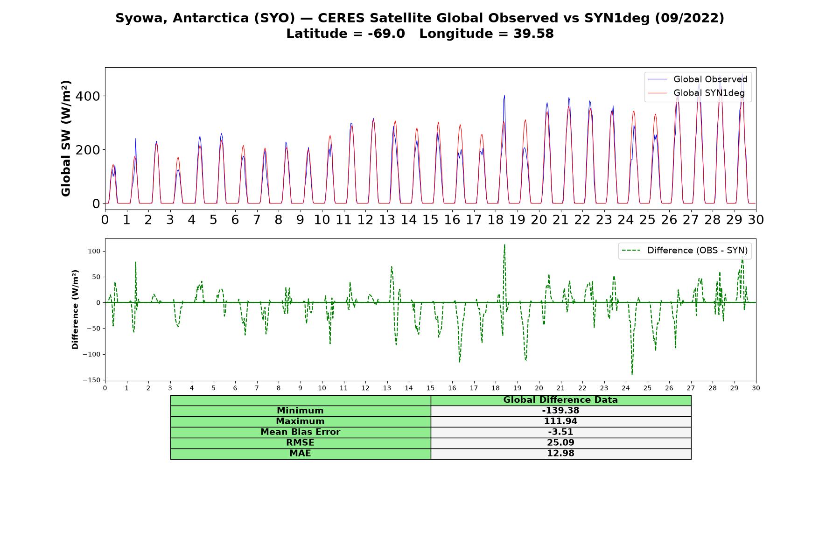Select the Minimum row label
Screen dimensions: 840x560
point(301,411)
